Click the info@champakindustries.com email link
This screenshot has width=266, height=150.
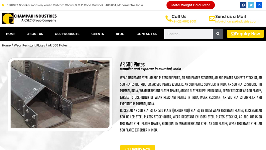(x=237, y=21)
